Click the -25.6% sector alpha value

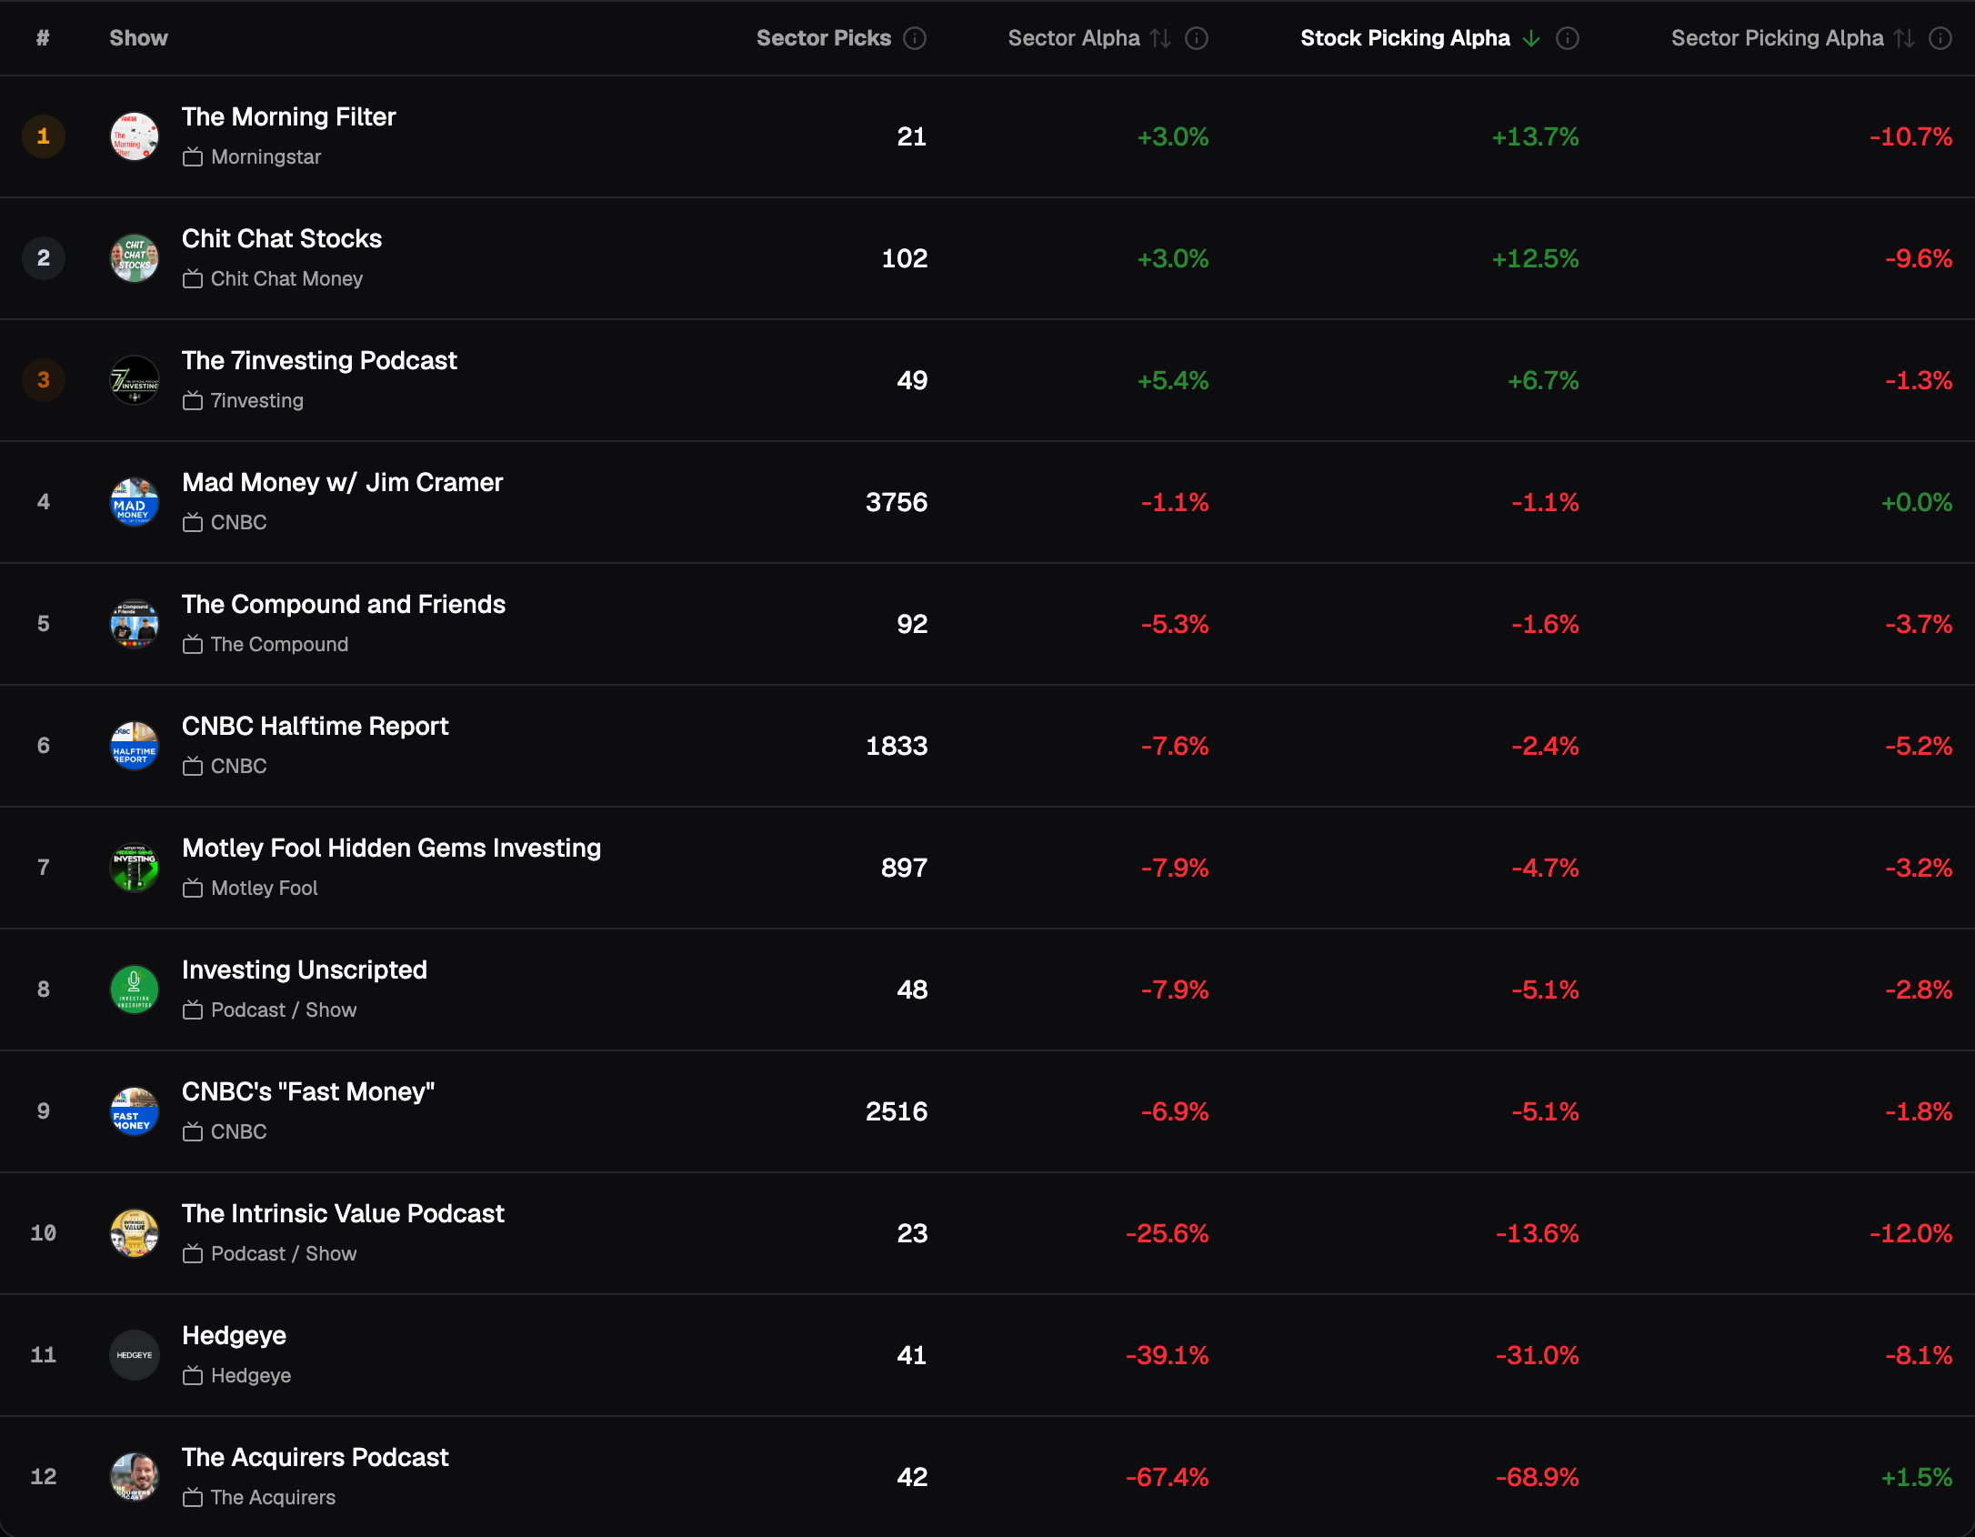(x=1168, y=1233)
